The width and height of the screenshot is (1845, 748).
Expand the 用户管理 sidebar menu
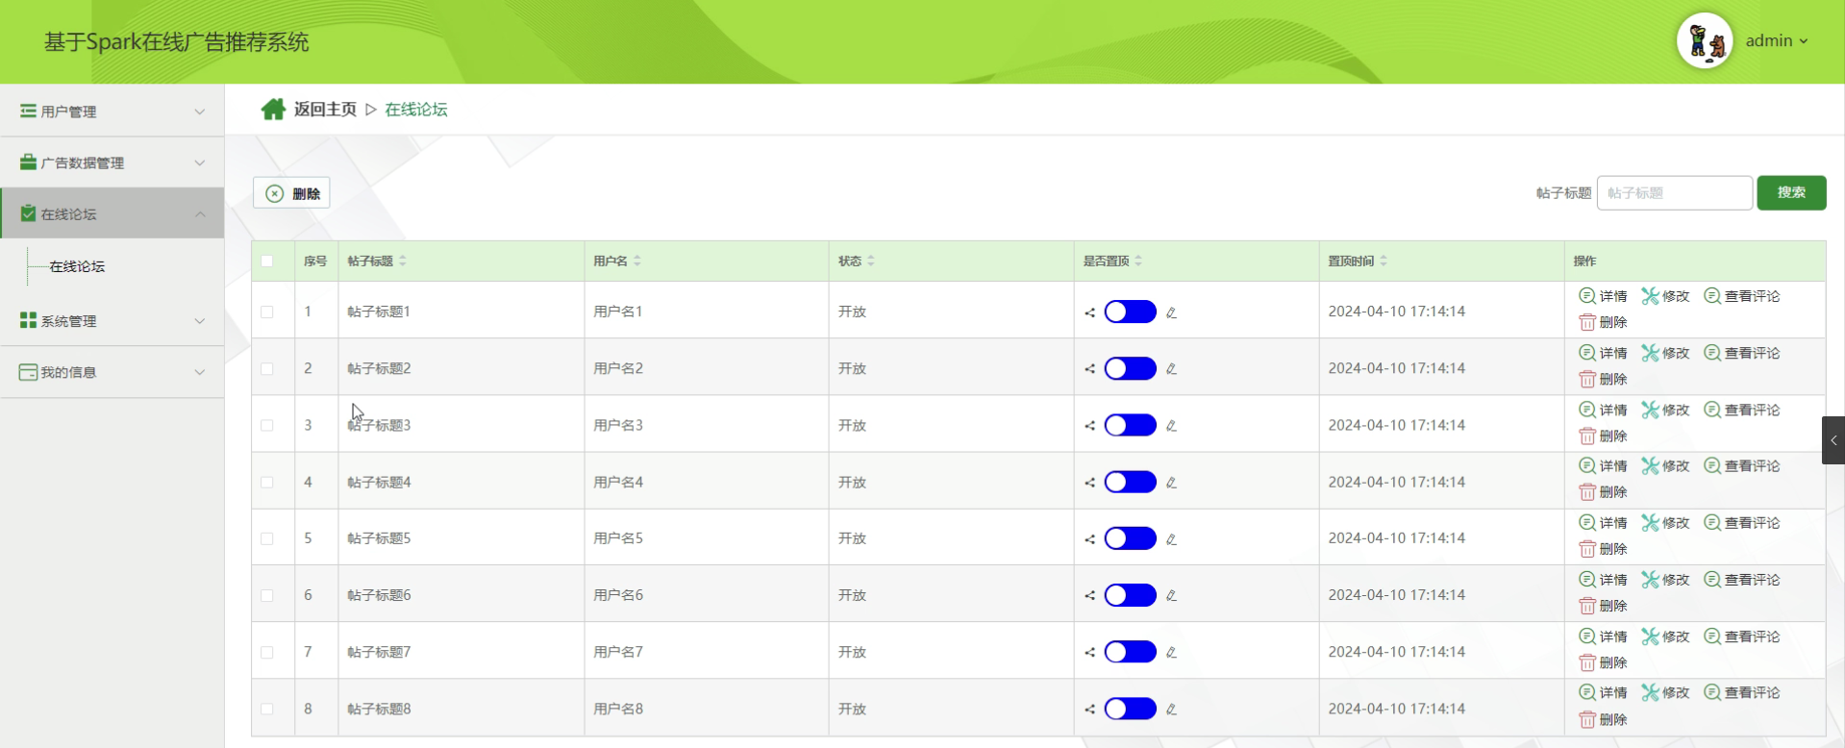click(x=112, y=112)
